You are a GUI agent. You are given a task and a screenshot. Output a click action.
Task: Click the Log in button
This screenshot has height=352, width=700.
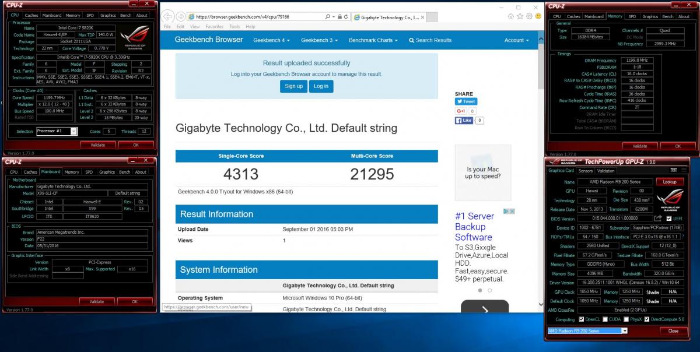pos(321,86)
